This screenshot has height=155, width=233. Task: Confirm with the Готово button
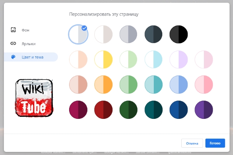point(215,143)
